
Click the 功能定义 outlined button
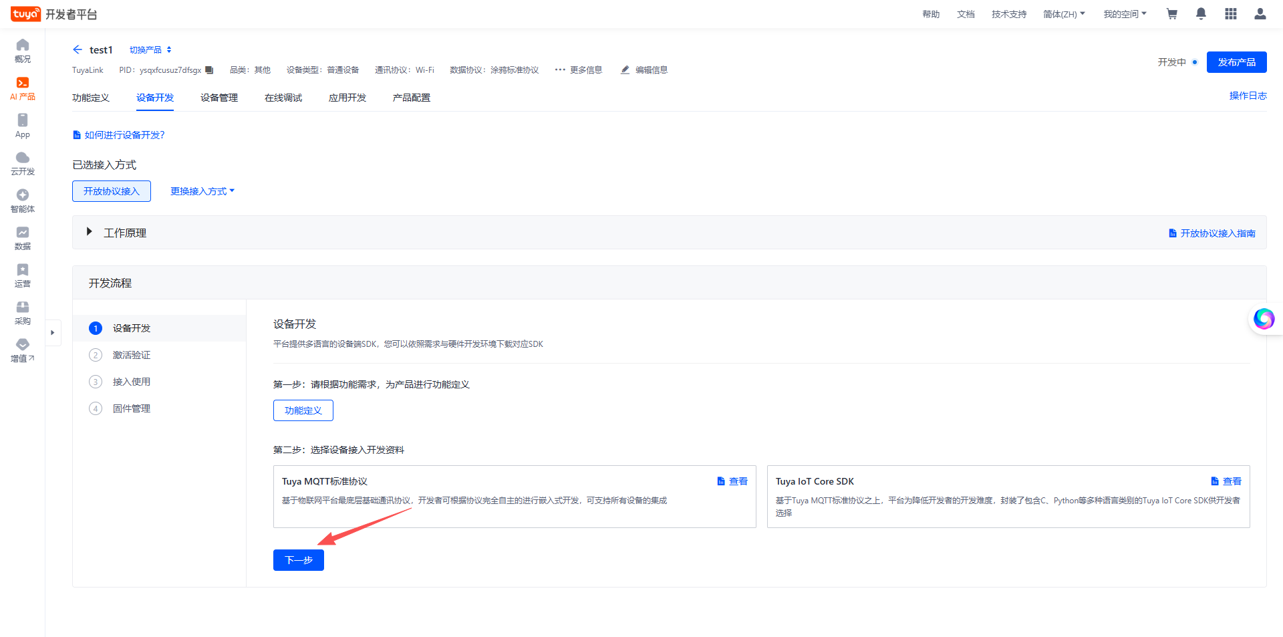tap(303, 410)
